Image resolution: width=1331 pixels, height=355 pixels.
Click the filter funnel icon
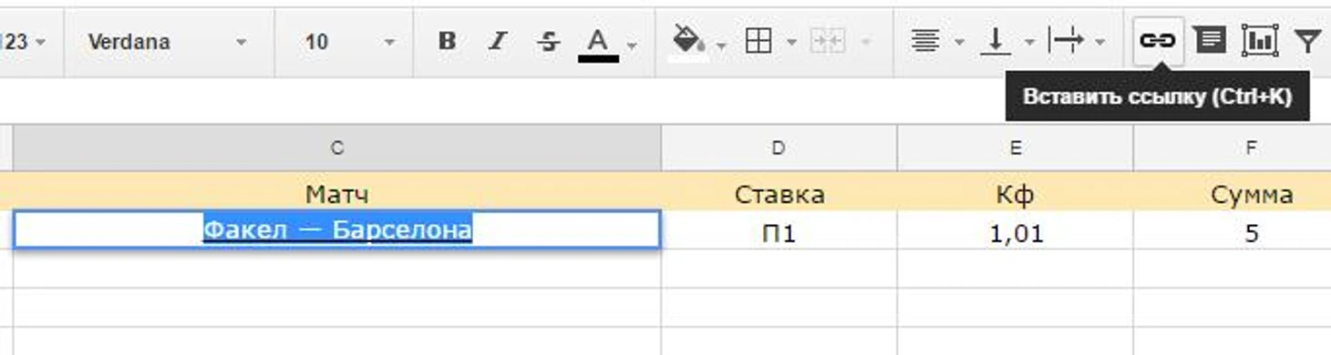pyautogui.click(x=1308, y=41)
